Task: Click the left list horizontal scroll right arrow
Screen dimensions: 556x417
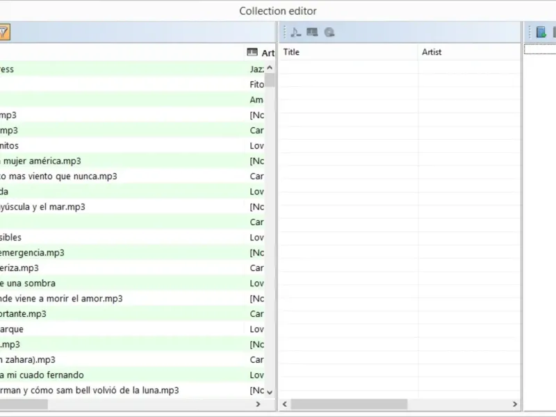Action: coord(258,404)
